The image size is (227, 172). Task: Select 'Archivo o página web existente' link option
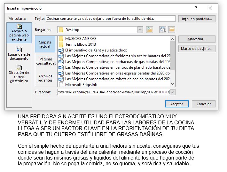19,33
